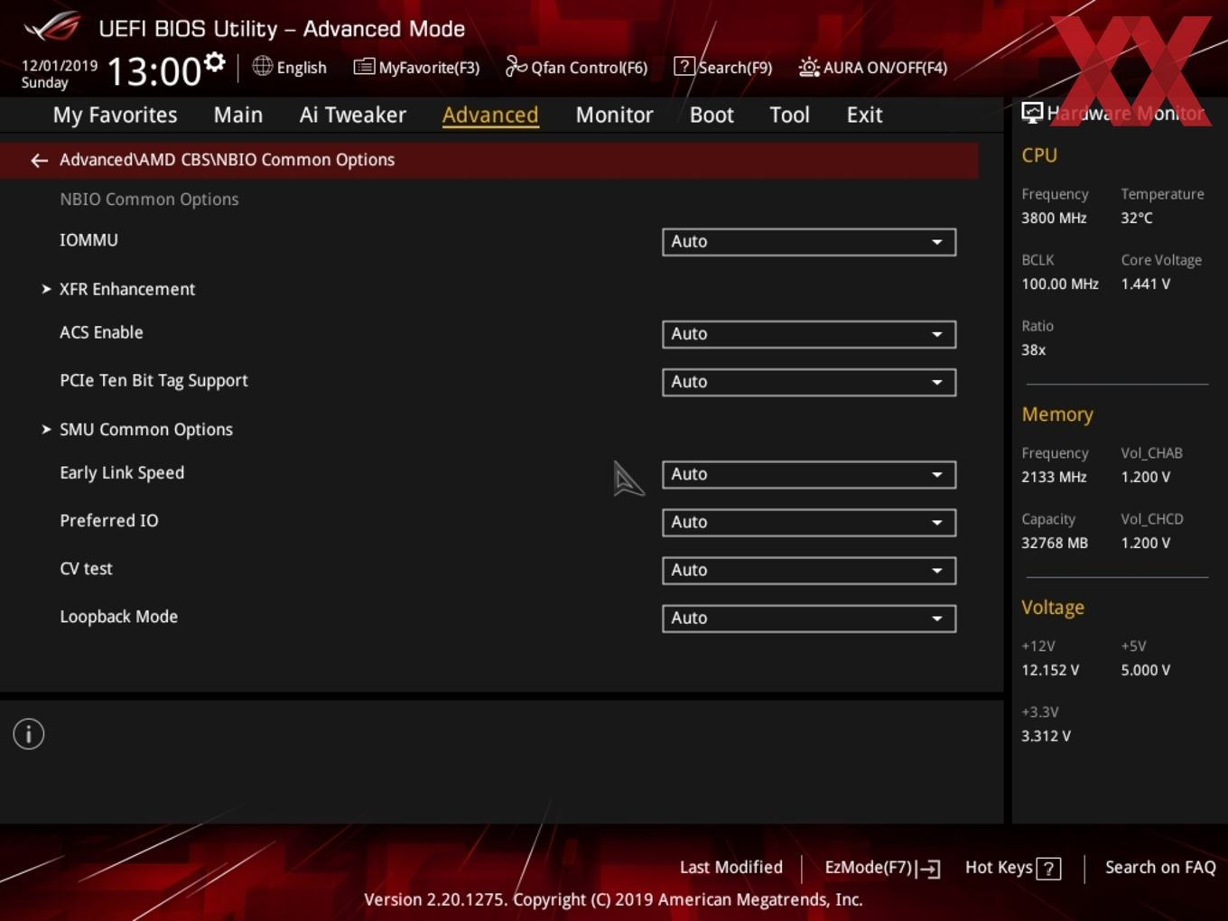Image resolution: width=1228 pixels, height=921 pixels.
Task: Open the CV test dropdown
Action: [x=809, y=570]
